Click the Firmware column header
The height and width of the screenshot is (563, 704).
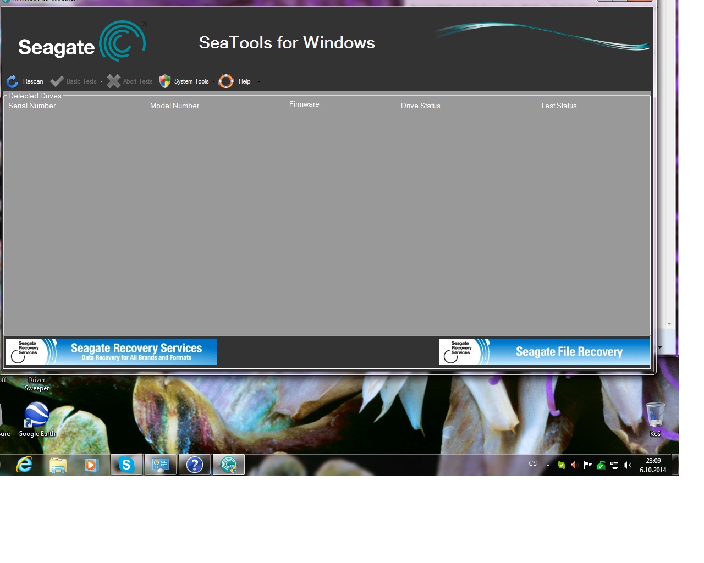tap(304, 104)
